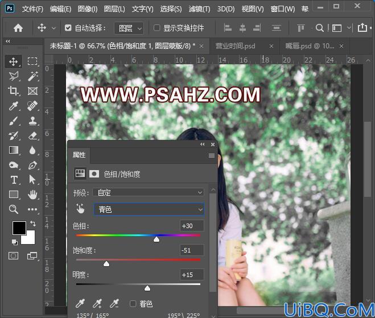Uncheck the 自动选择 checkbox
The height and width of the screenshot is (318, 375).
68,28
